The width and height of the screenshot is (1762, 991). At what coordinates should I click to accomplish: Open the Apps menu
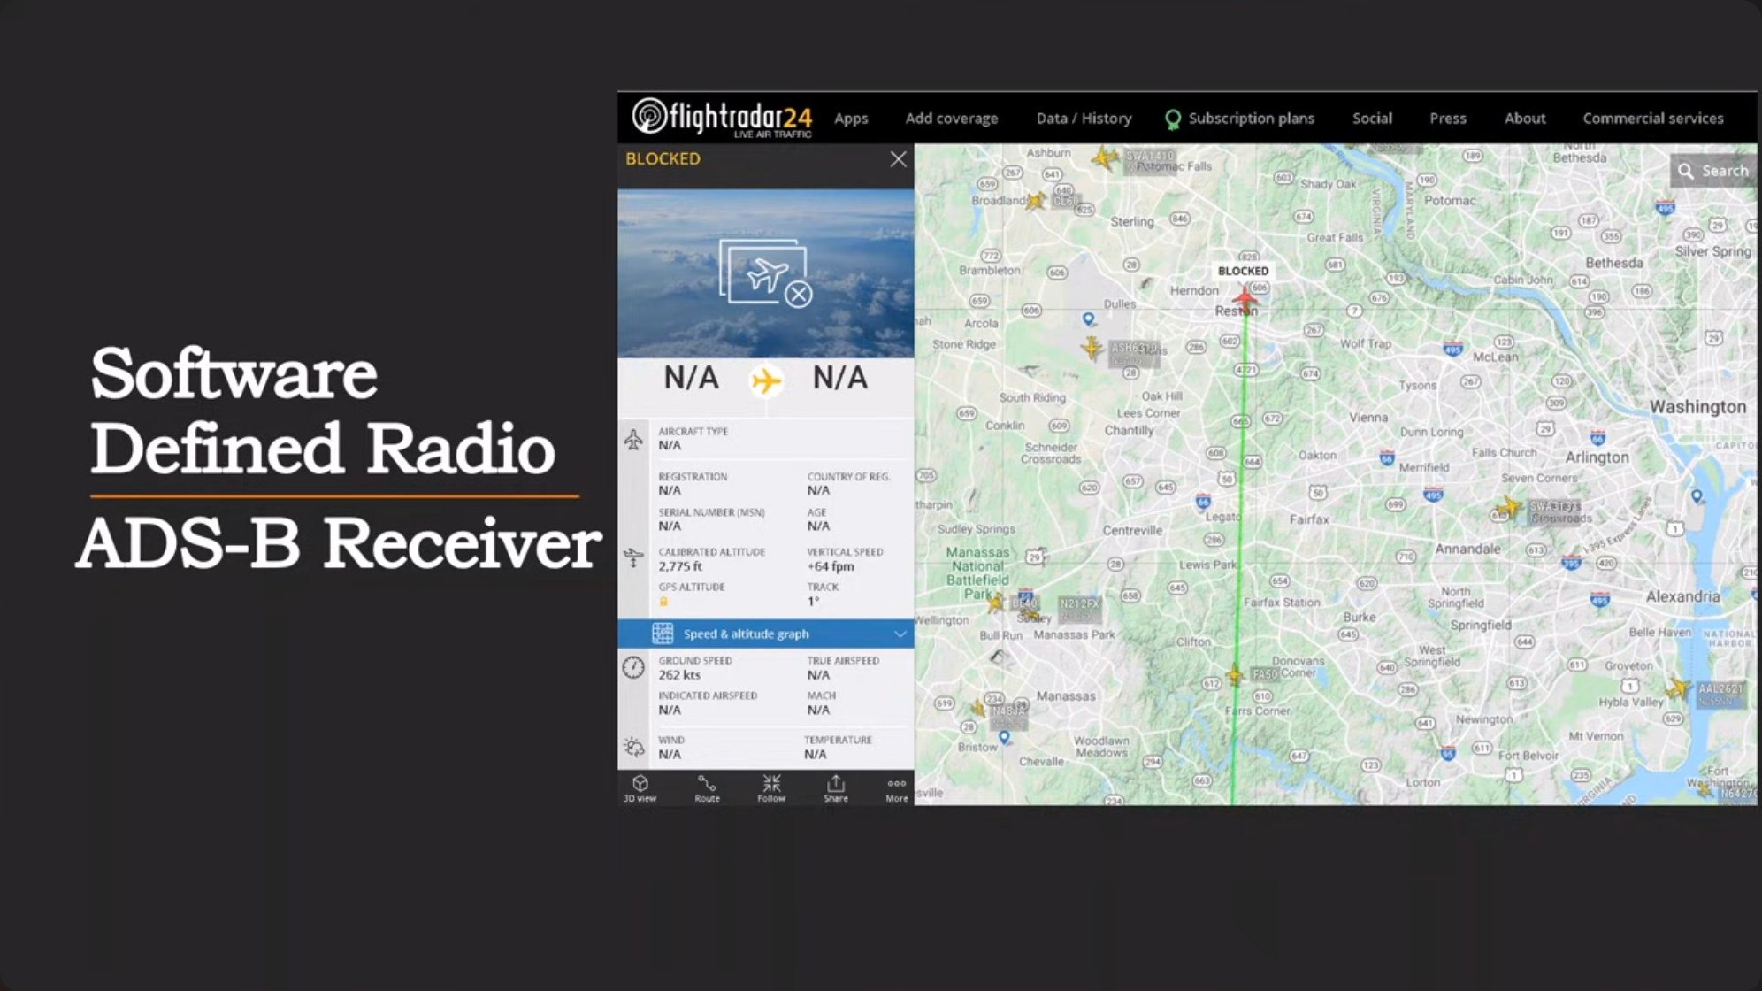[851, 119]
